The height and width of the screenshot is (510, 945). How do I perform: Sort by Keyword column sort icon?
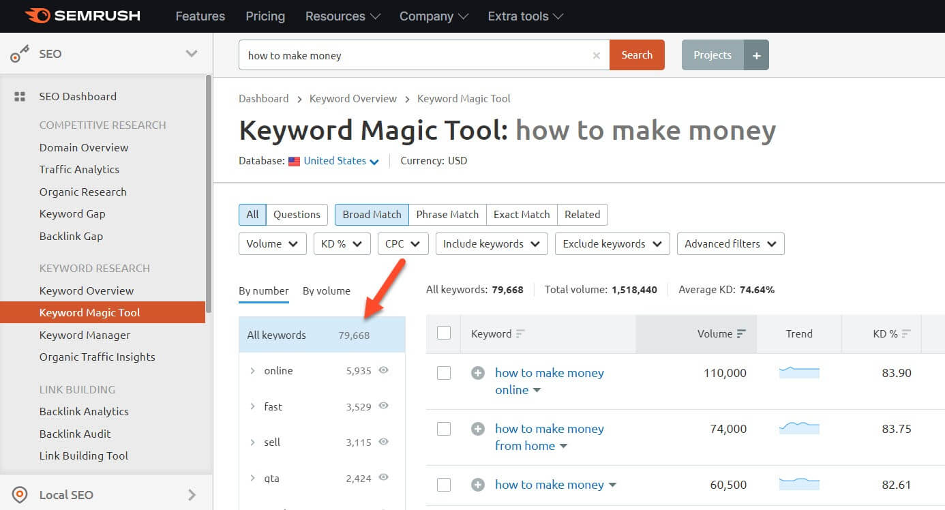pyautogui.click(x=520, y=334)
